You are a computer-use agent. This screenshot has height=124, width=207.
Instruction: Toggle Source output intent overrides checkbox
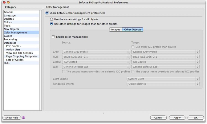[64, 72]
